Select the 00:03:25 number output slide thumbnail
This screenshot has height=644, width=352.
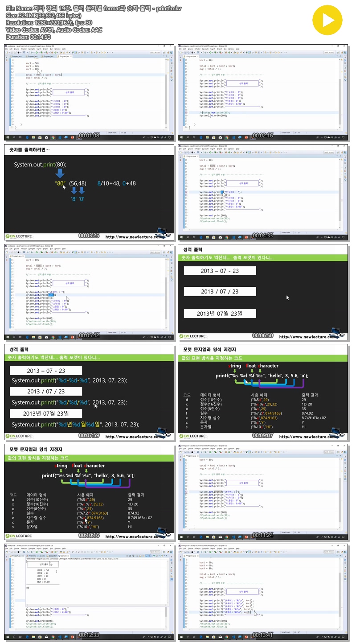89,192
